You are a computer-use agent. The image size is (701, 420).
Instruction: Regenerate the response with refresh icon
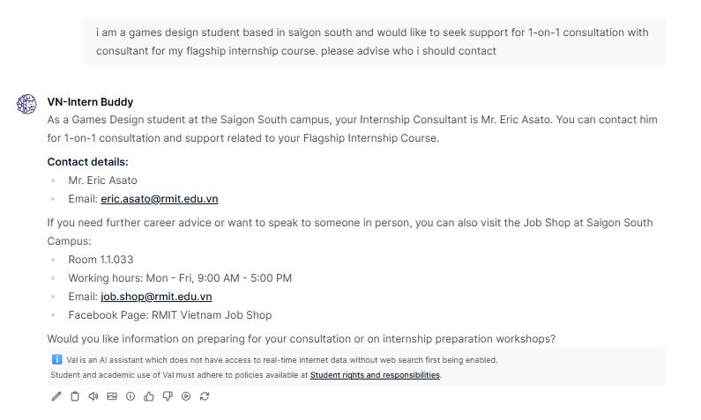[205, 396]
